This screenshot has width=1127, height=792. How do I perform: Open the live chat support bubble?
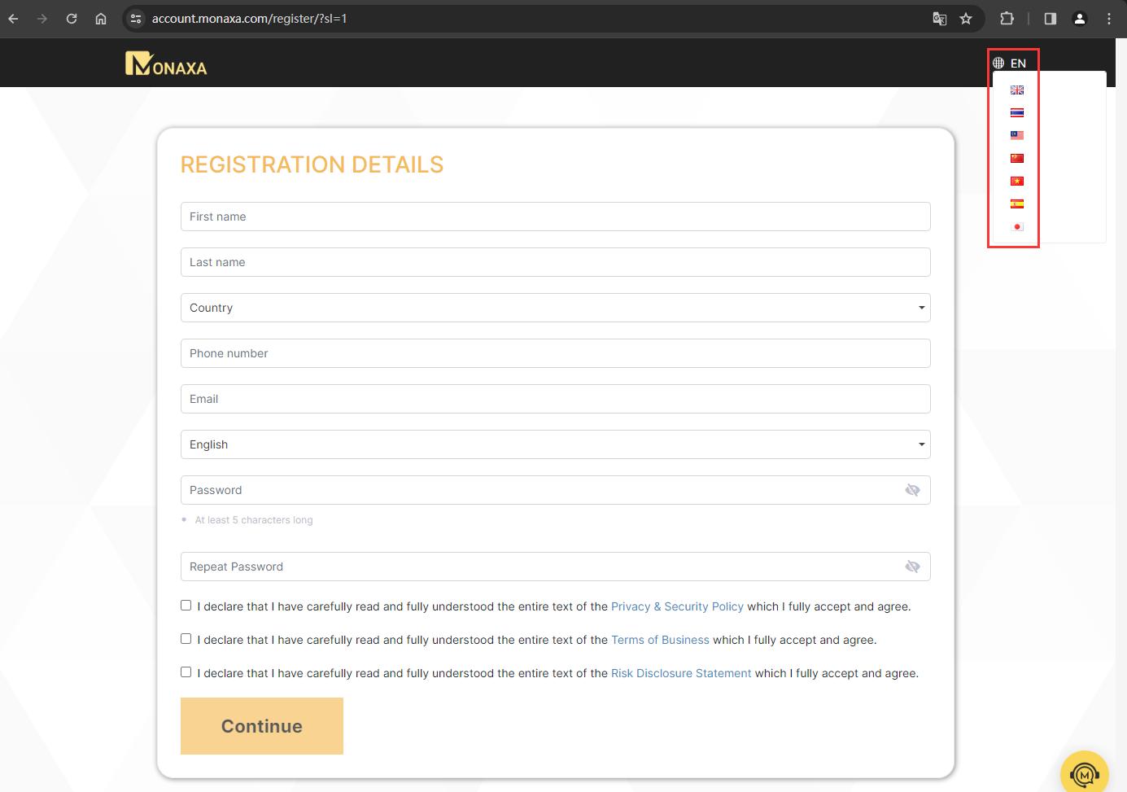pyautogui.click(x=1085, y=774)
